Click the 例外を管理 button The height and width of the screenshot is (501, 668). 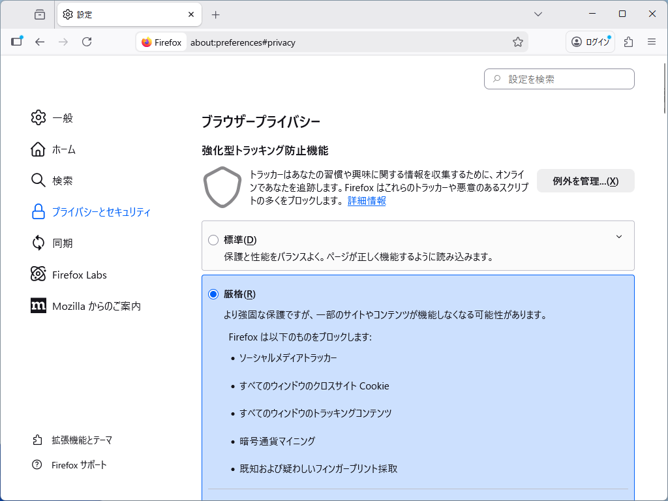[x=585, y=181]
